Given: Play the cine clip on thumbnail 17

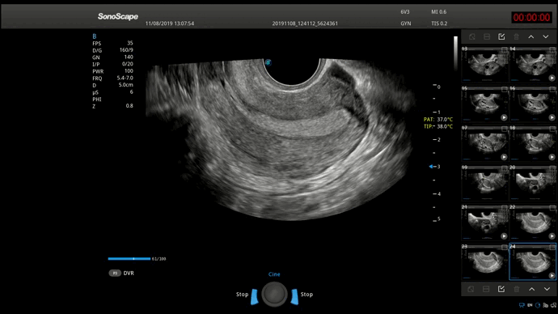Looking at the screenshot, I should coord(504,157).
